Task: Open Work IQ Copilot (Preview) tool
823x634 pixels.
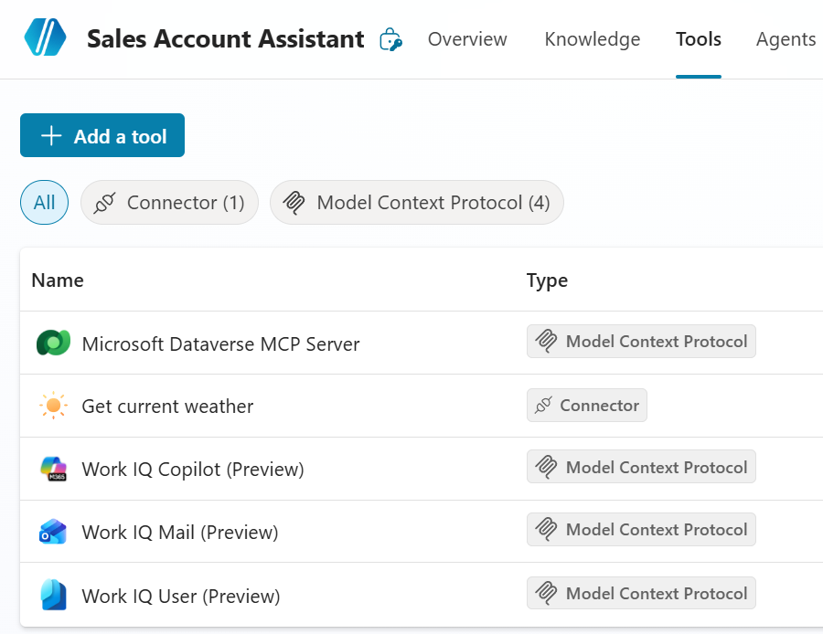Action: (193, 470)
